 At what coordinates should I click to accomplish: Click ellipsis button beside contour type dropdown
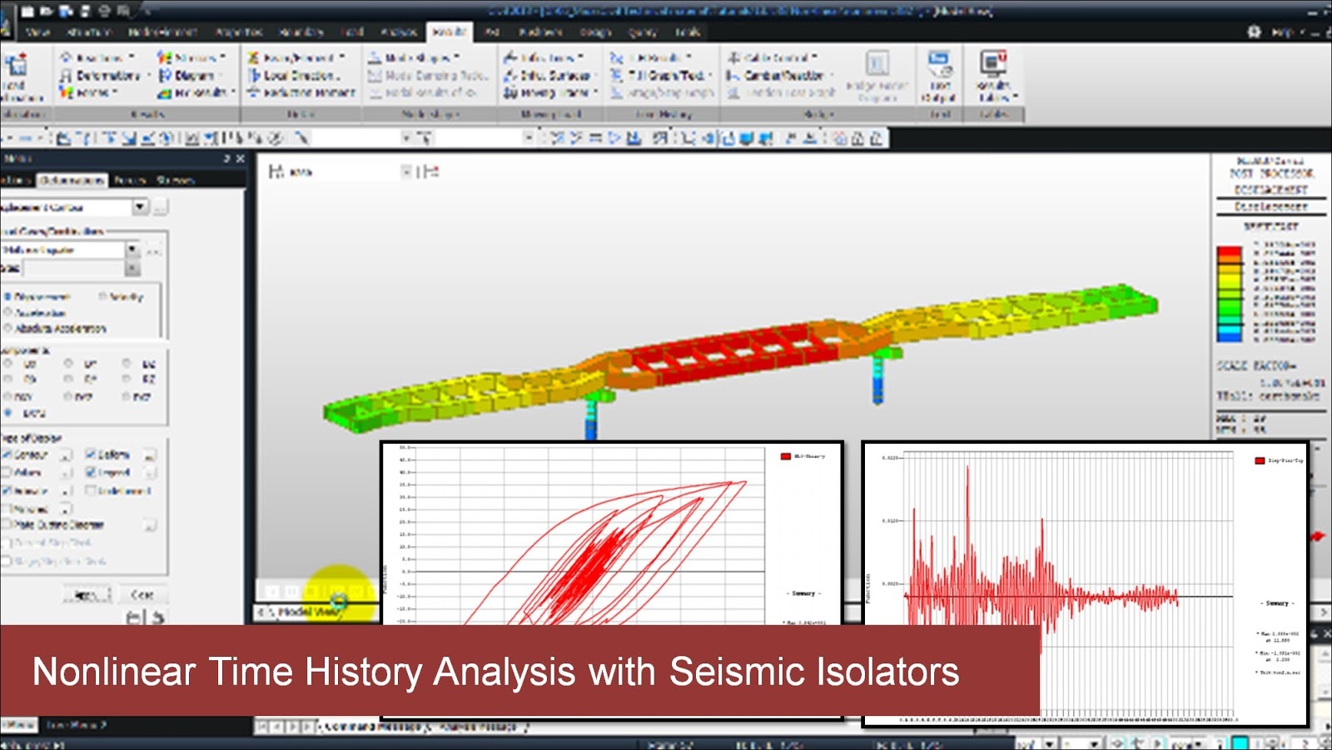[161, 206]
